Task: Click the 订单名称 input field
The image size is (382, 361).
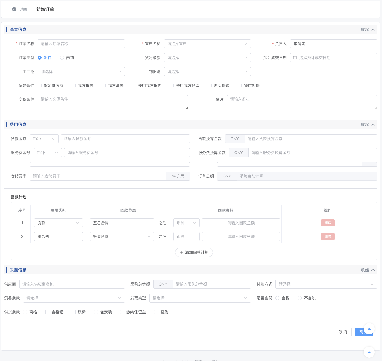Action: point(81,44)
